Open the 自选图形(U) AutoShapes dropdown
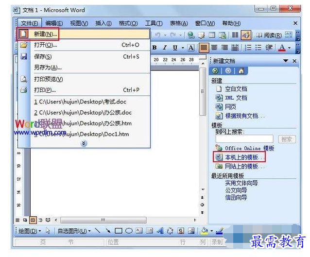This screenshot has width=310, height=257. [x=74, y=231]
